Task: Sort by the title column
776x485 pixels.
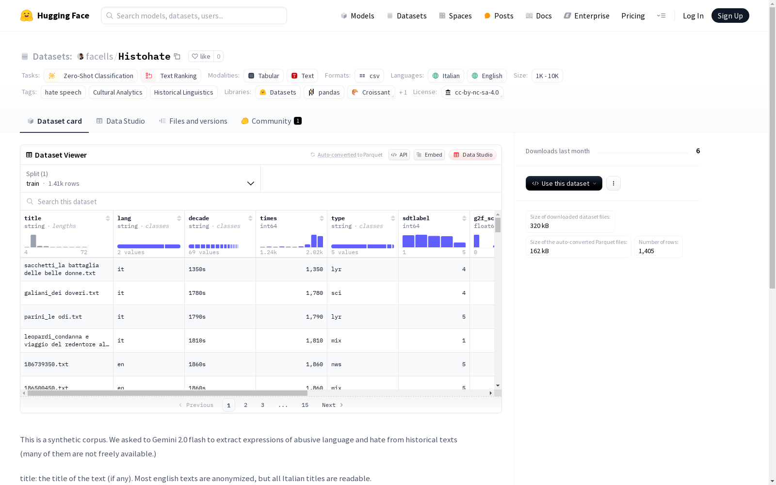Action: [x=108, y=218]
